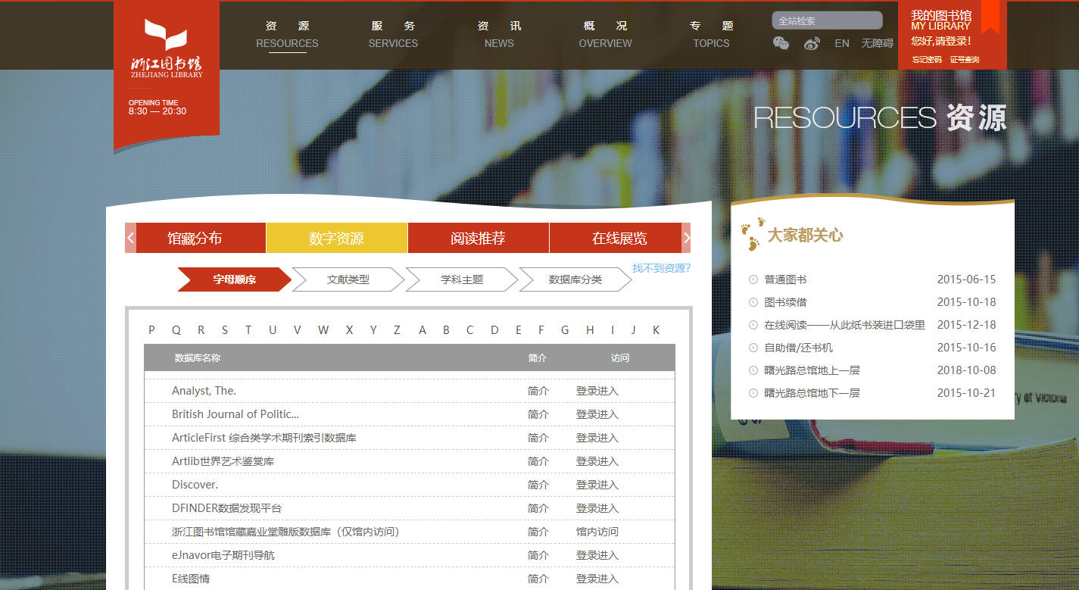Switch to the 数字资源 tab
This screenshot has width=1079, height=590.
pyautogui.click(x=337, y=238)
